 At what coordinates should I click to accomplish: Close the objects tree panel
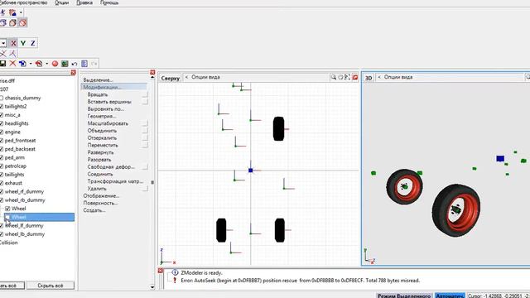coord(74,72)
